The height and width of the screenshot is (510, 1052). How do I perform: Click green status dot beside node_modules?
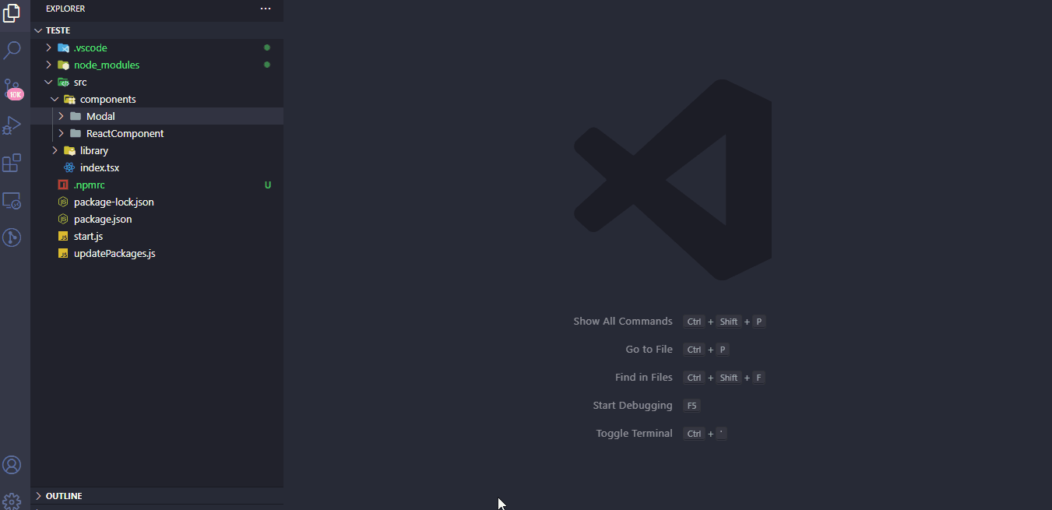[x=267, y=65]
